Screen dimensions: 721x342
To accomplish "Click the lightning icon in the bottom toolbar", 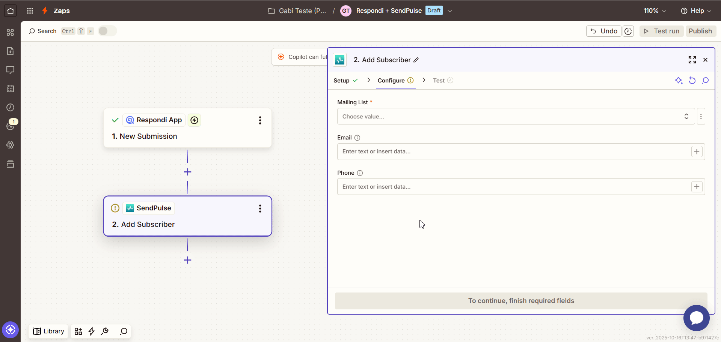I will coord(91,331).
